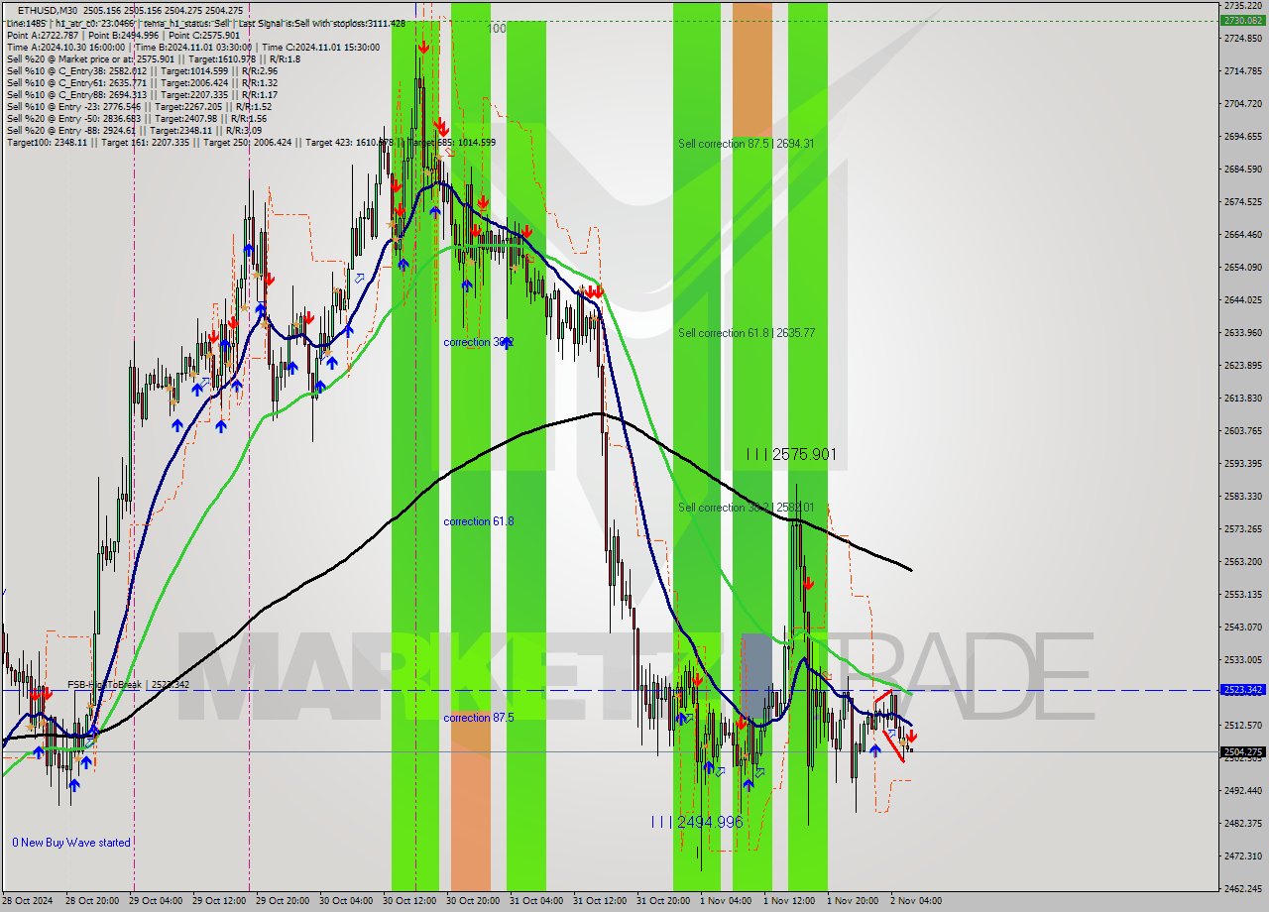Image resolution: width=1269 pixels, height=912 pixels.
Task: Click the 'Sell correction 61.8 | 2635.77' label
Action: (747, 333)
